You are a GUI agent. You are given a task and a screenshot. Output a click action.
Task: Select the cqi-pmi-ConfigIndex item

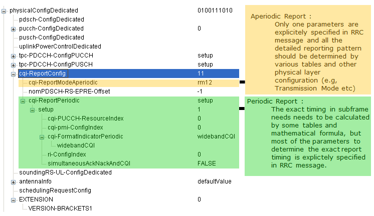[75, 127]
